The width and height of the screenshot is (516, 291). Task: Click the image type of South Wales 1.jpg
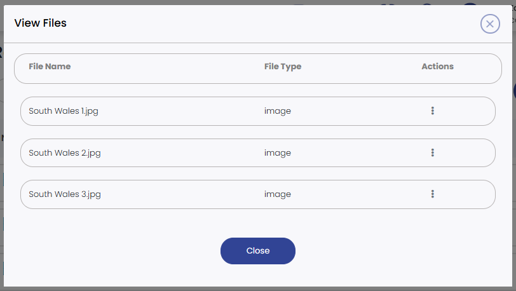point(278,111)
